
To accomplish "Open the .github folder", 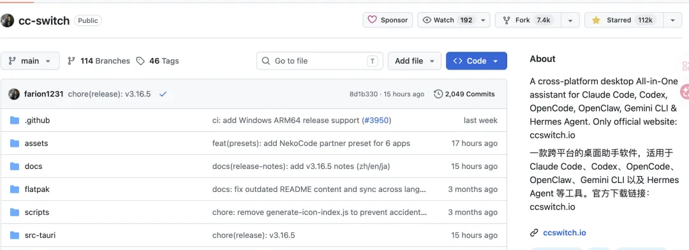I will (x=37, y=121).
